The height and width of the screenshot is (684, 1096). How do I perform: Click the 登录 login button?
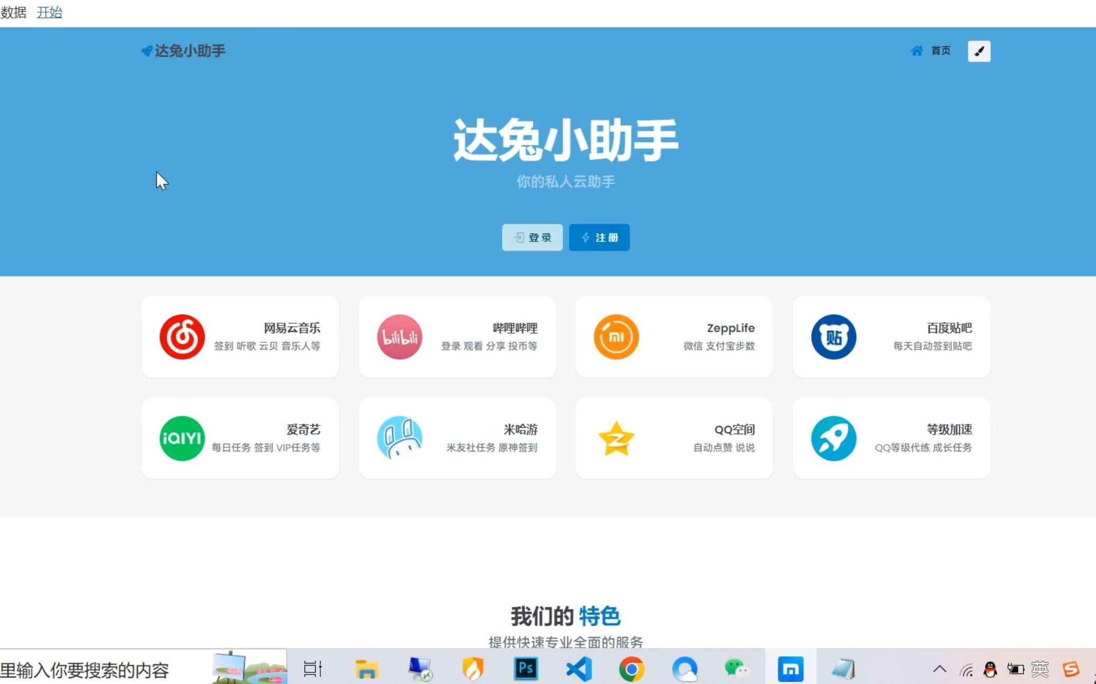[x=532, y=238]
